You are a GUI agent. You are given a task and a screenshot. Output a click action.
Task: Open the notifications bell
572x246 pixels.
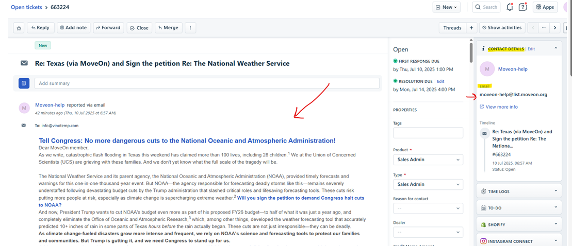510,7
